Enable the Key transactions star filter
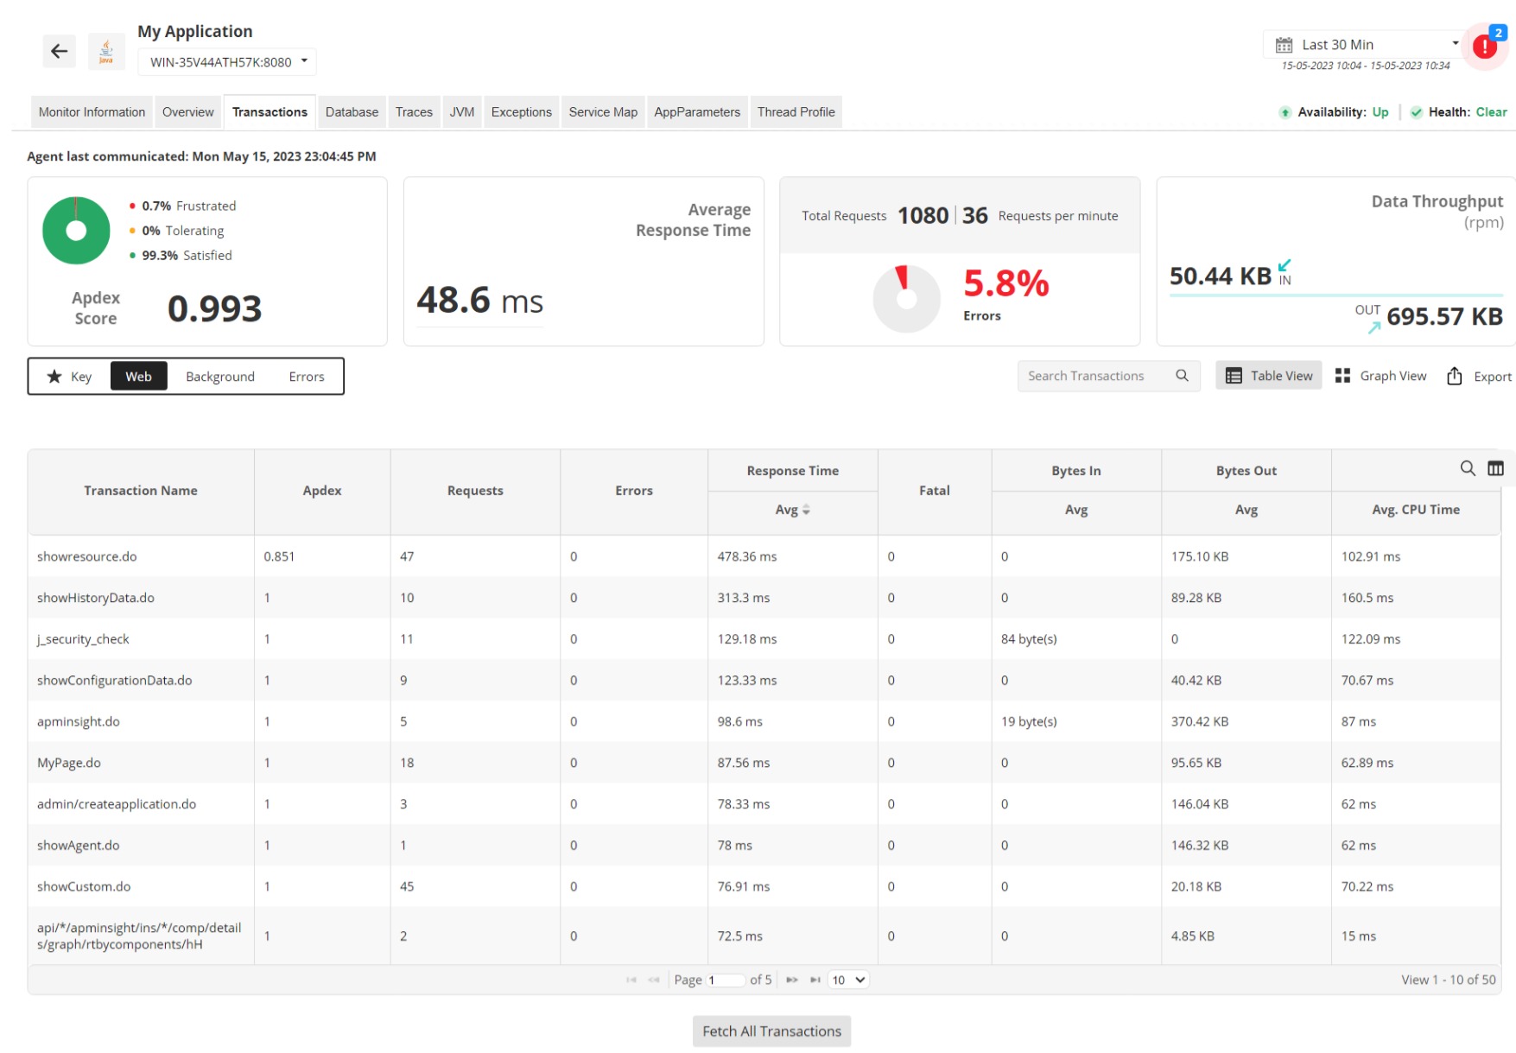Image resolution: width=1516 pixels, height=1053 pixels. pos(69,376)
